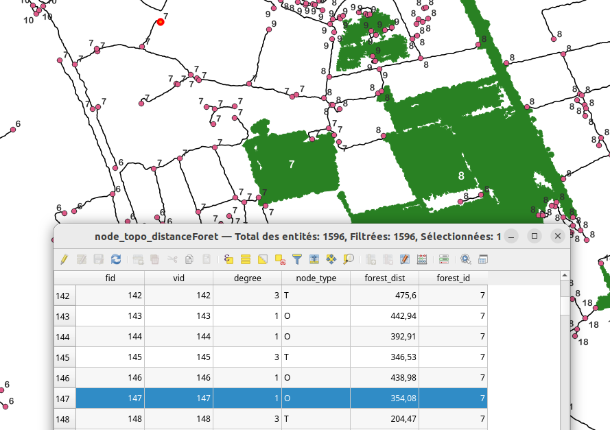This screenshot has width=610, height=430.
Task: Open the filter/select features form
Action: [297, 259]
